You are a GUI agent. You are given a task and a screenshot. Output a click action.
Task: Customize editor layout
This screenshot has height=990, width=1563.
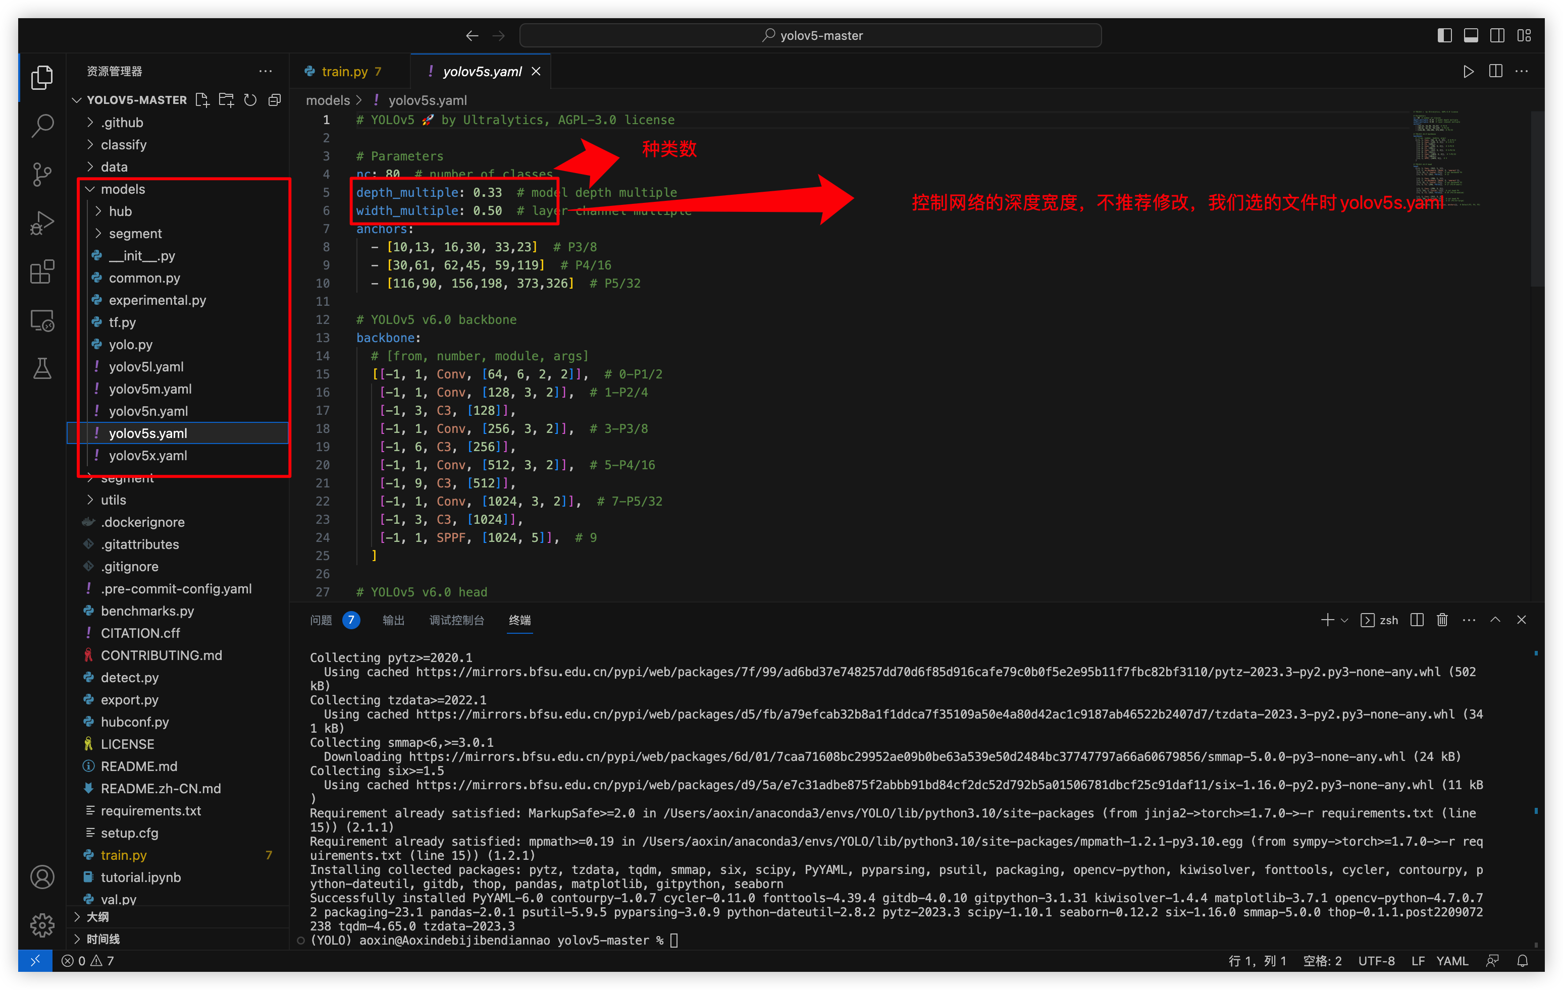pos(1524,36)
